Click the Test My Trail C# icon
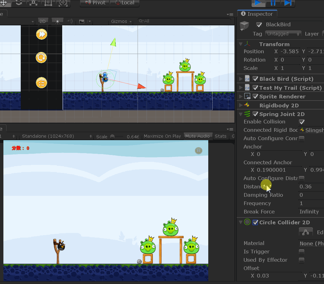The width and height of the screenshot is (324, 284). point(247,88)
